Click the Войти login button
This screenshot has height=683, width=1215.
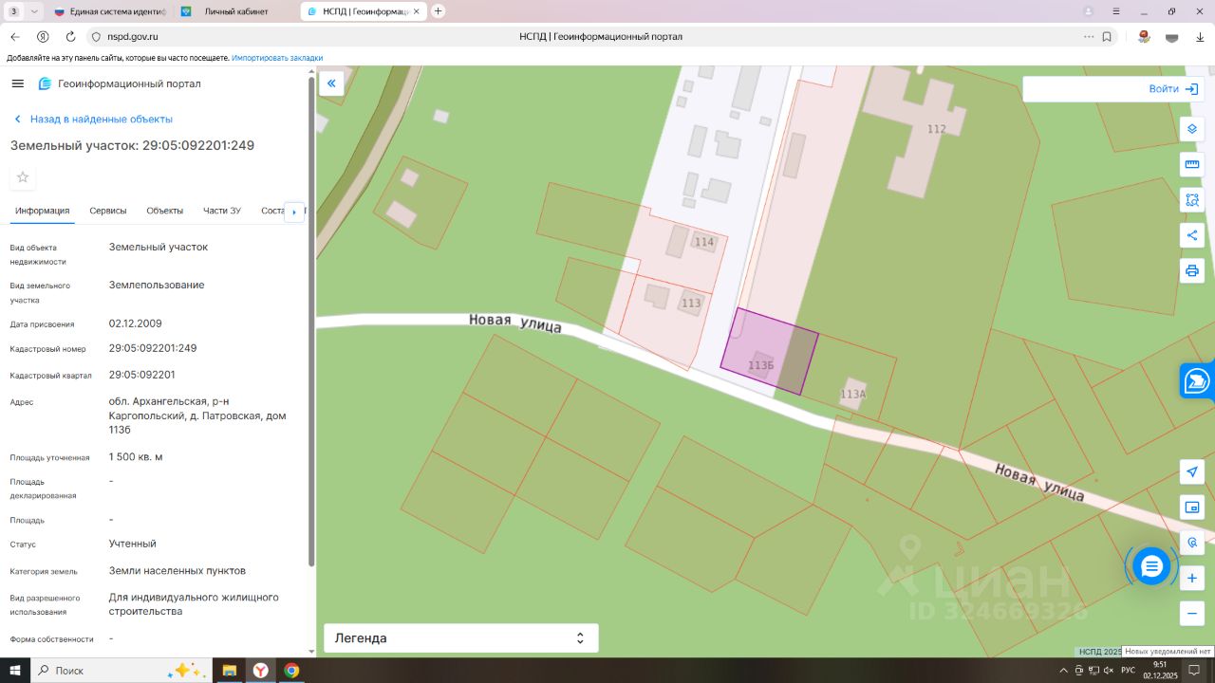pyautogui.click(x=1173, y=89)
